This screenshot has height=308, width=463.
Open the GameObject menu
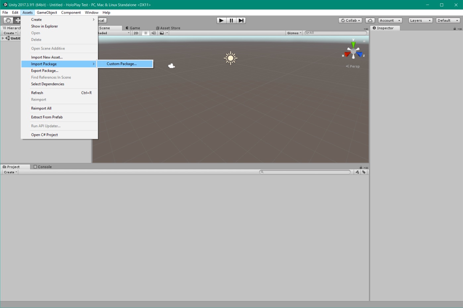pos(47,13)
